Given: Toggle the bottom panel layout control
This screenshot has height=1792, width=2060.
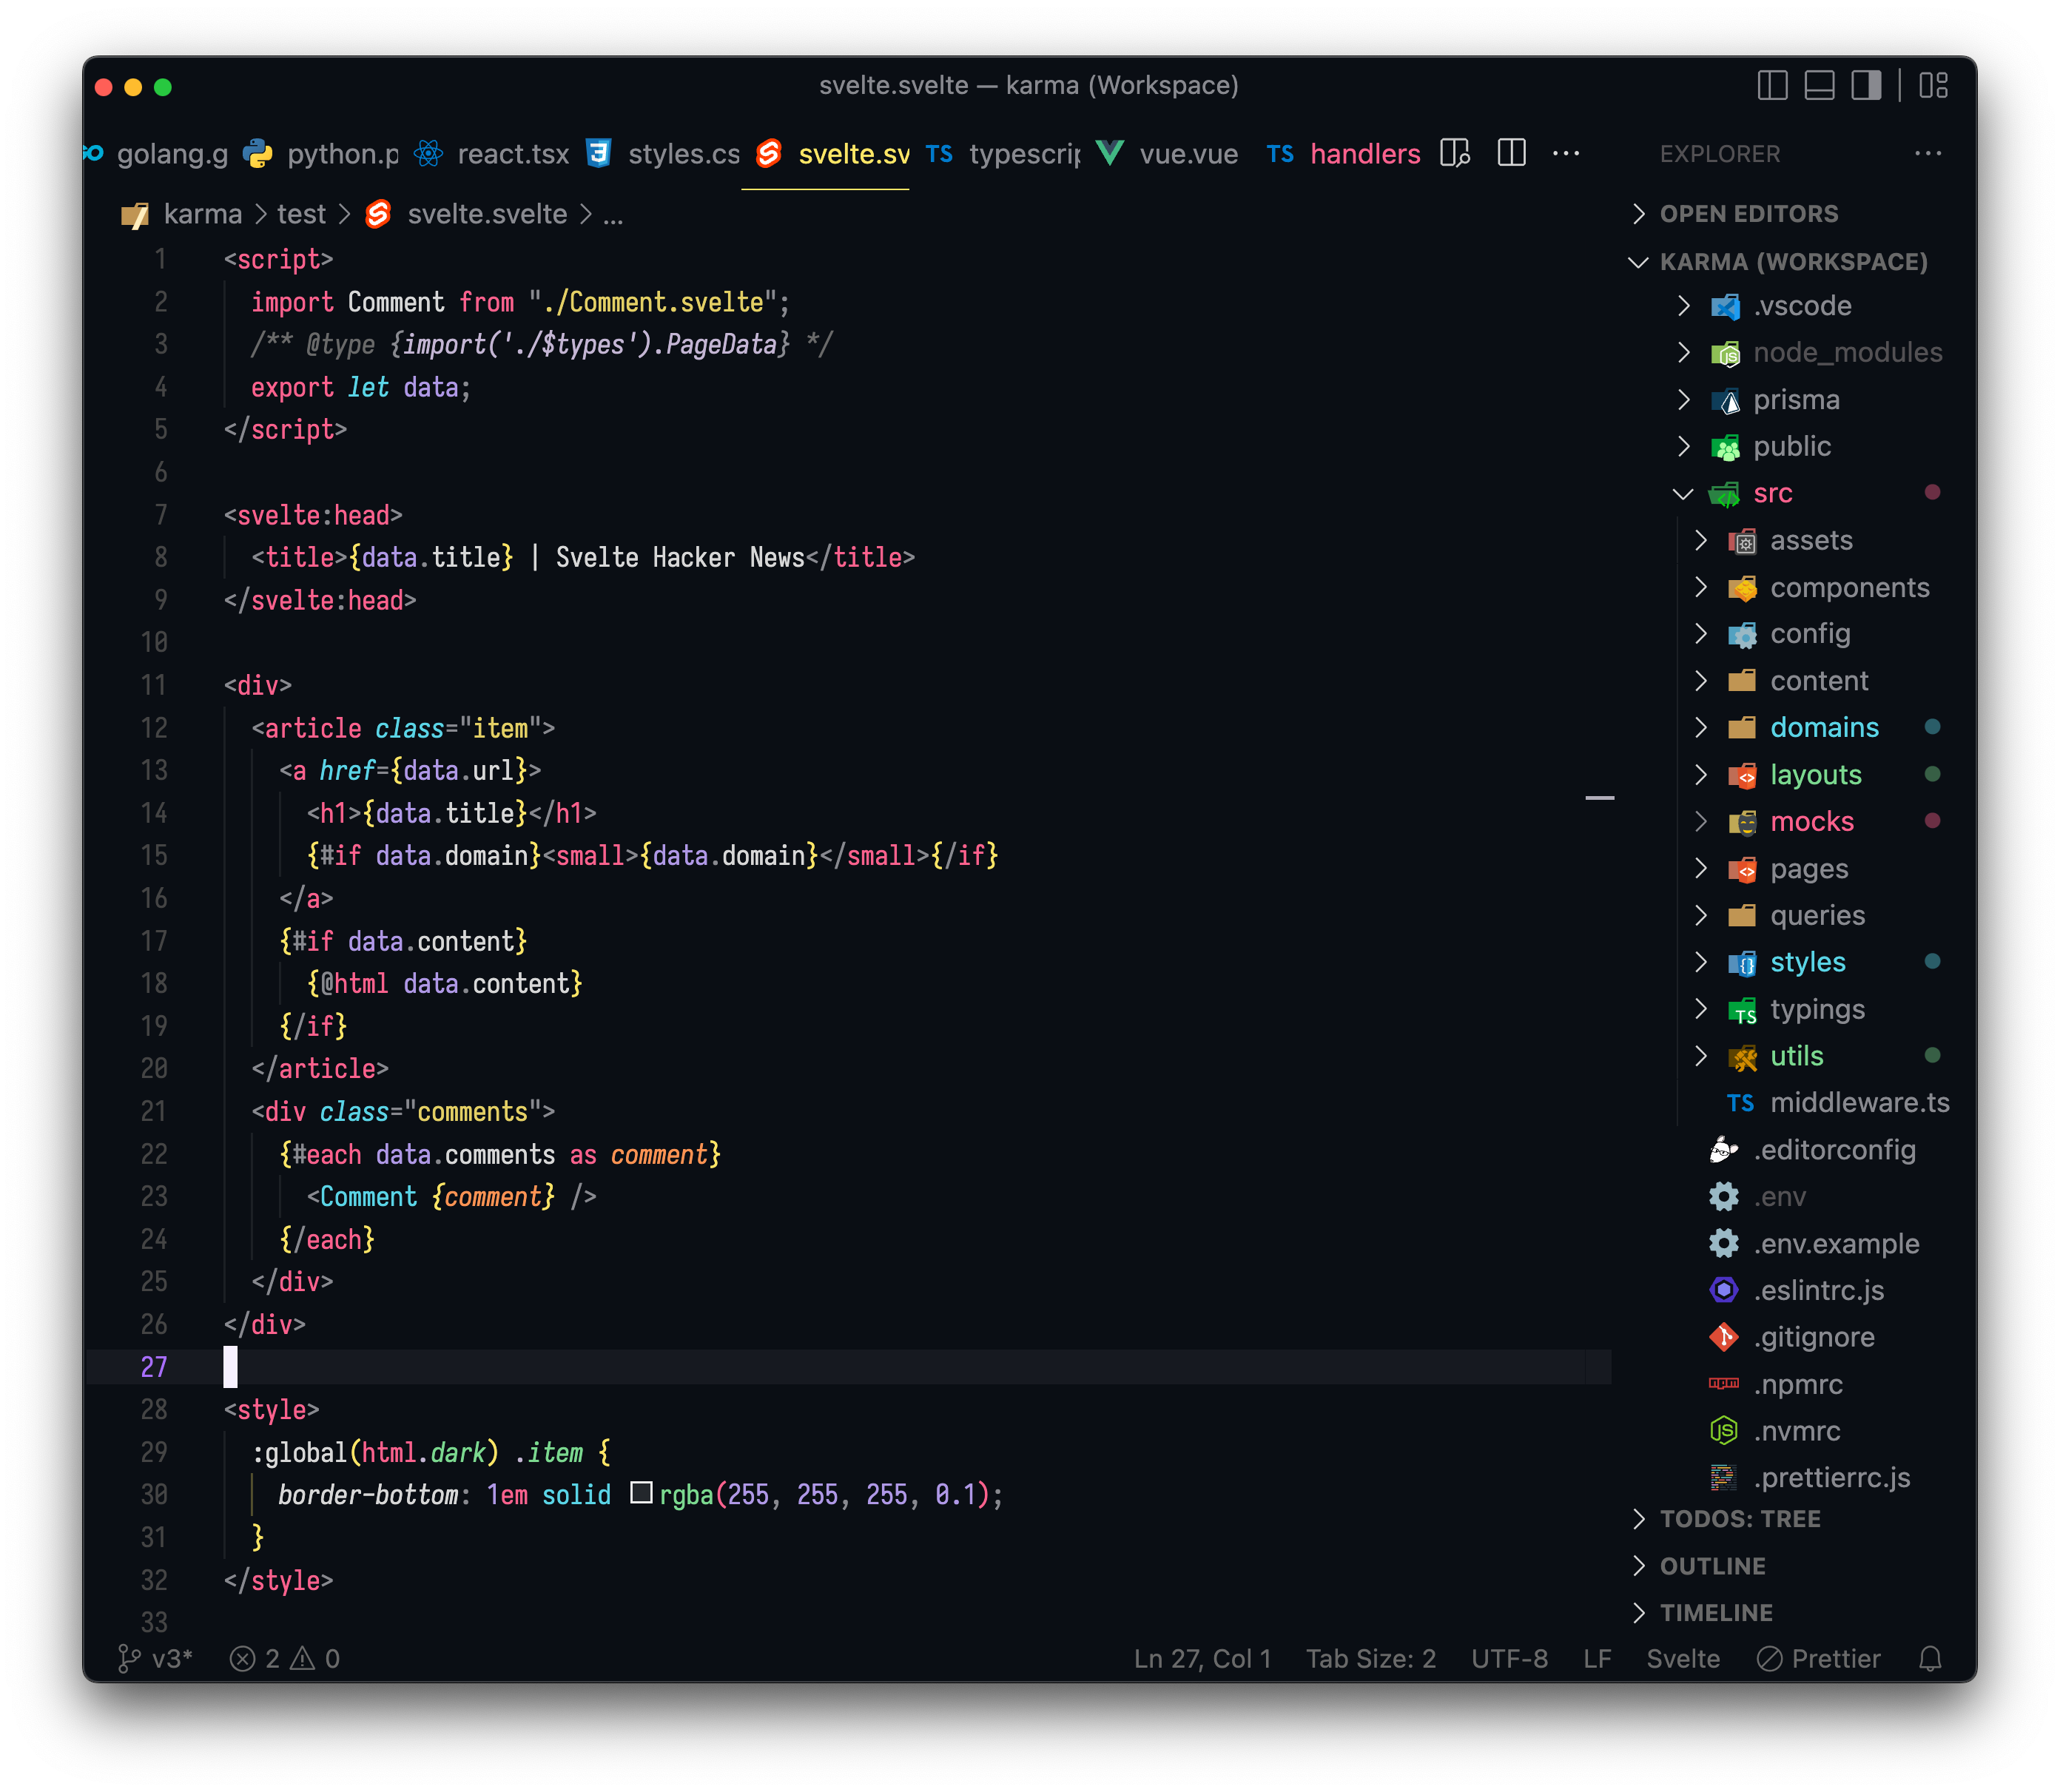Looking at the screenshot, I should 1819,86.
